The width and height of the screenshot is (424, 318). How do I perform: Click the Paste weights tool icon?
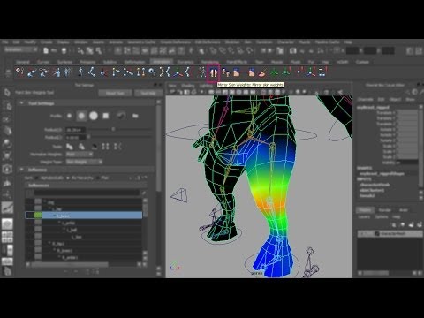pos(81,147)
